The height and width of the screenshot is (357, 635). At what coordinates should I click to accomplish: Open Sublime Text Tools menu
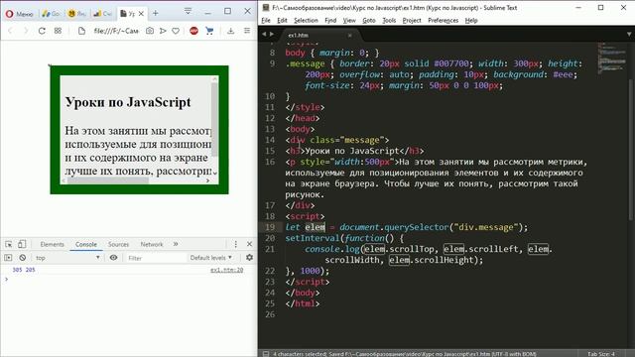tap(389, 20)
